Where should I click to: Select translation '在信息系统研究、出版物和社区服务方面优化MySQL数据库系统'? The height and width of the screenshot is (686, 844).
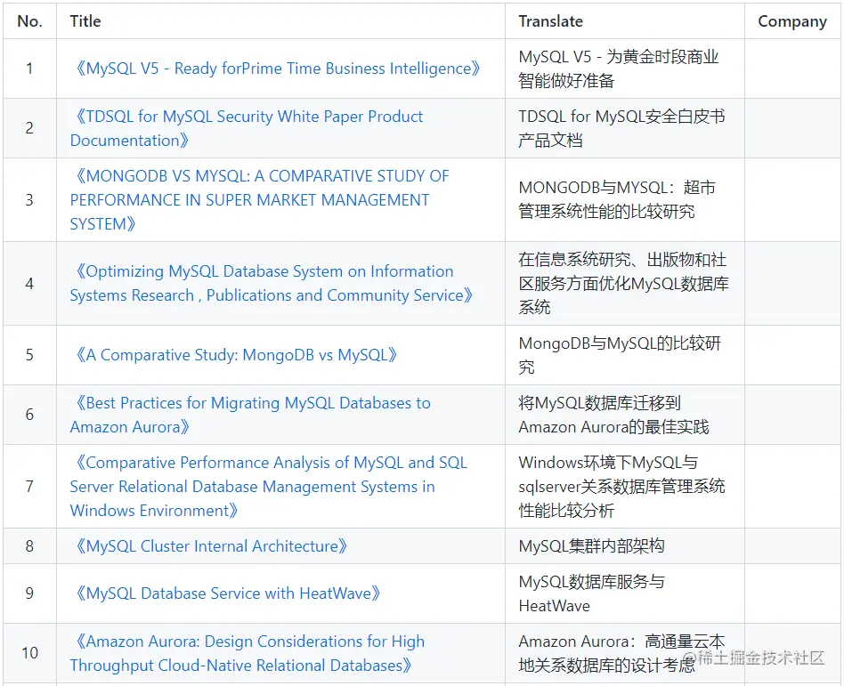[x=623, y=283]
